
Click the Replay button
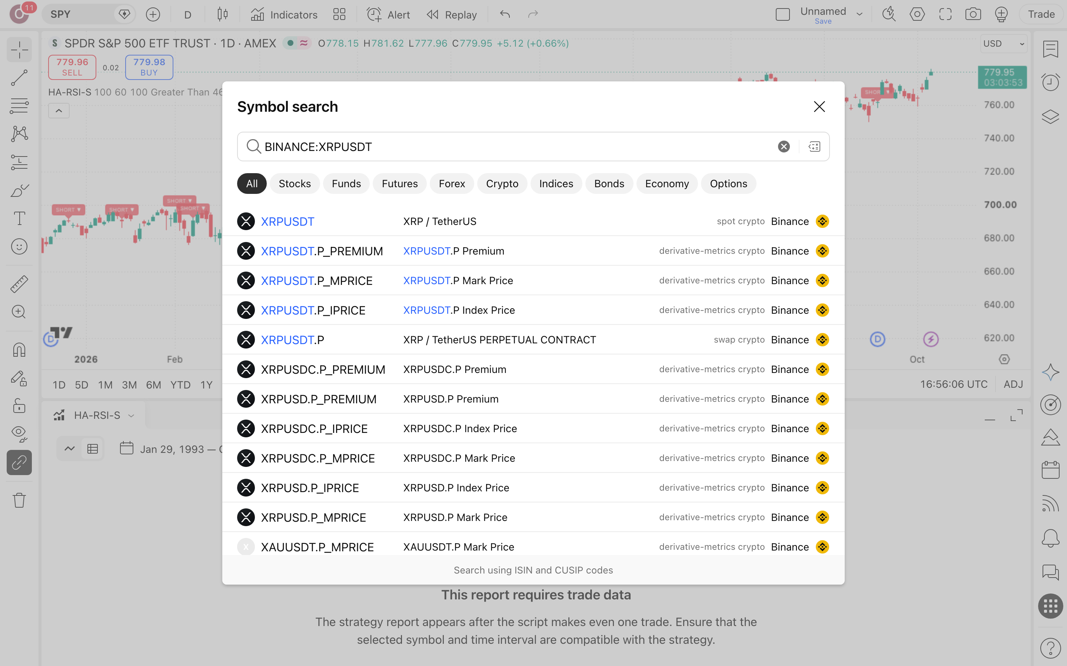tap(452, 14)
